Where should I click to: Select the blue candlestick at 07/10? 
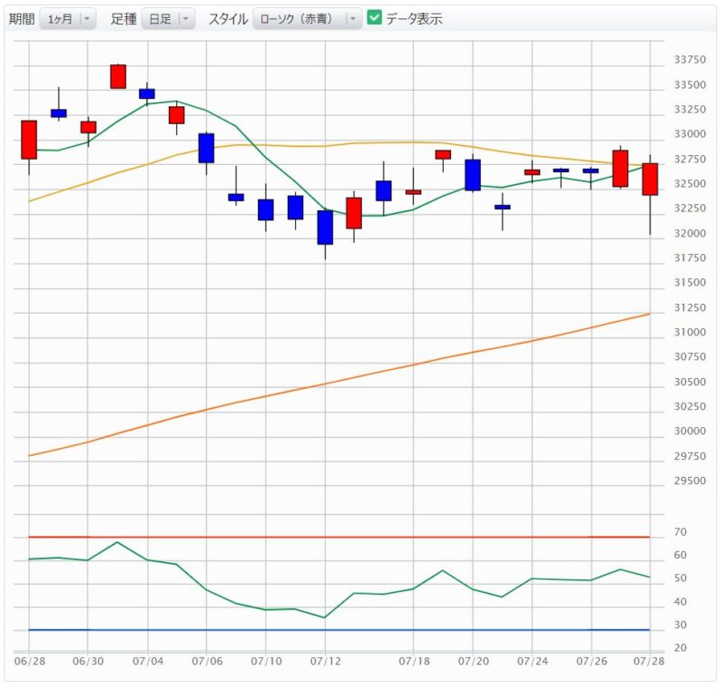(266, 210)
